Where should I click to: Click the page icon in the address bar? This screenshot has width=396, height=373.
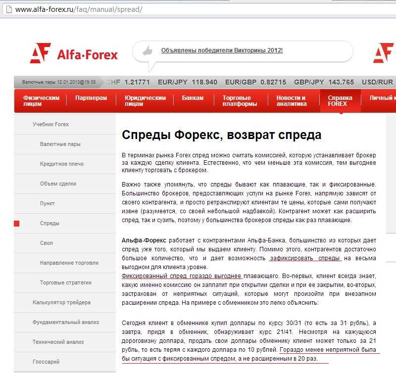[7, 9]
